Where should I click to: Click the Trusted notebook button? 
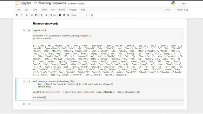pyautogui.click(x=167, y=10)
